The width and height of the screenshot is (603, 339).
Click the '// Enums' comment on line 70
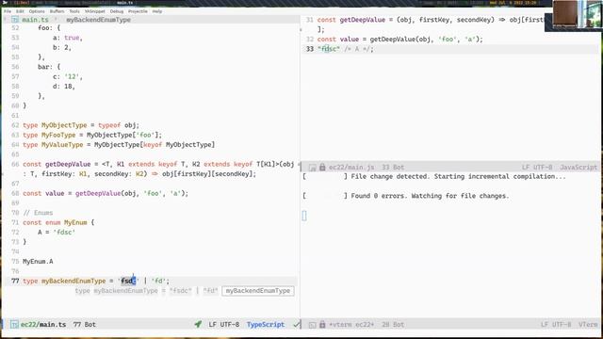point(38,213)
